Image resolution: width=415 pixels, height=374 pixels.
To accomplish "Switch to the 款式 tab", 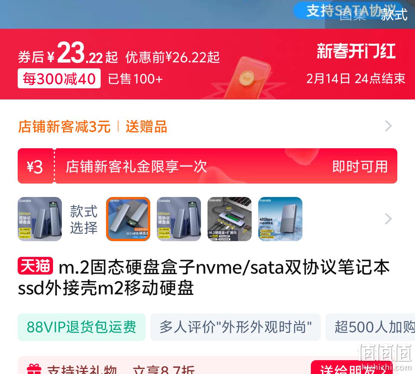I will (394, 15).
